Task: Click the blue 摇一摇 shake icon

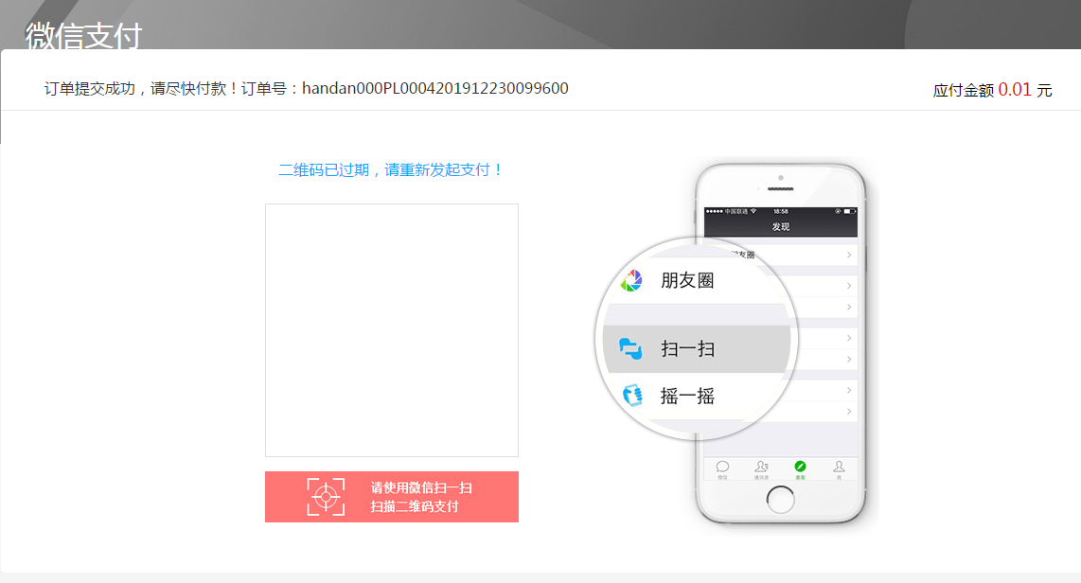Action: tap(632, 396)
